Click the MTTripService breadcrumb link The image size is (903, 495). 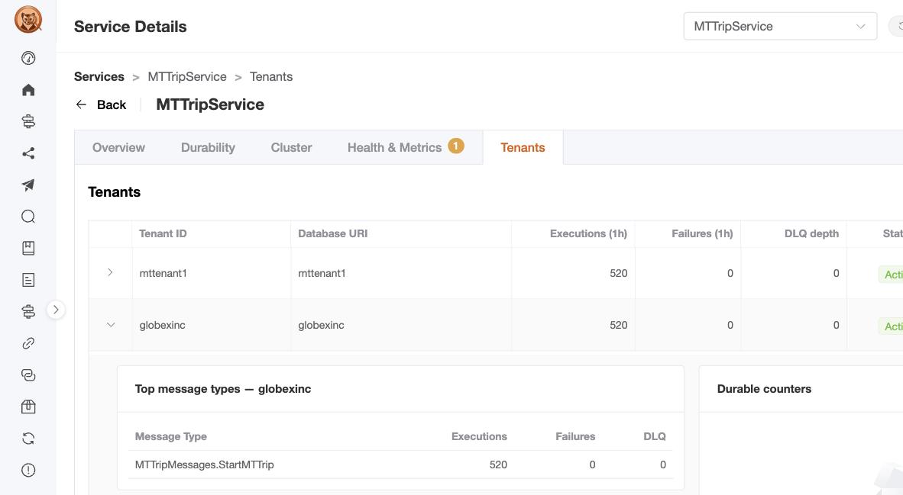point(187,76)
